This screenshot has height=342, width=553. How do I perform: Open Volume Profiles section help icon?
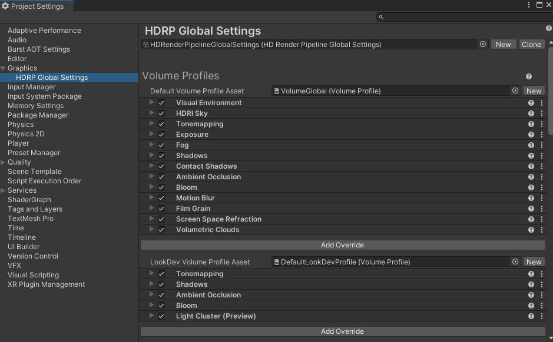pyautogui.click(x=528, y=76)
